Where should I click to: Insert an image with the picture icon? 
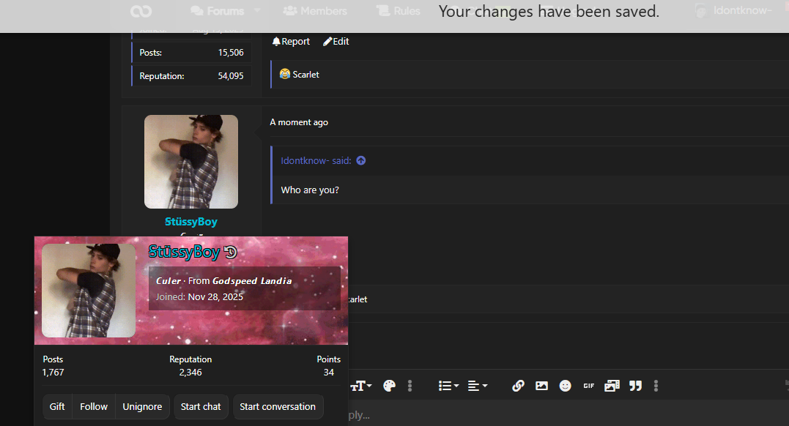click(x=541, y=386)
